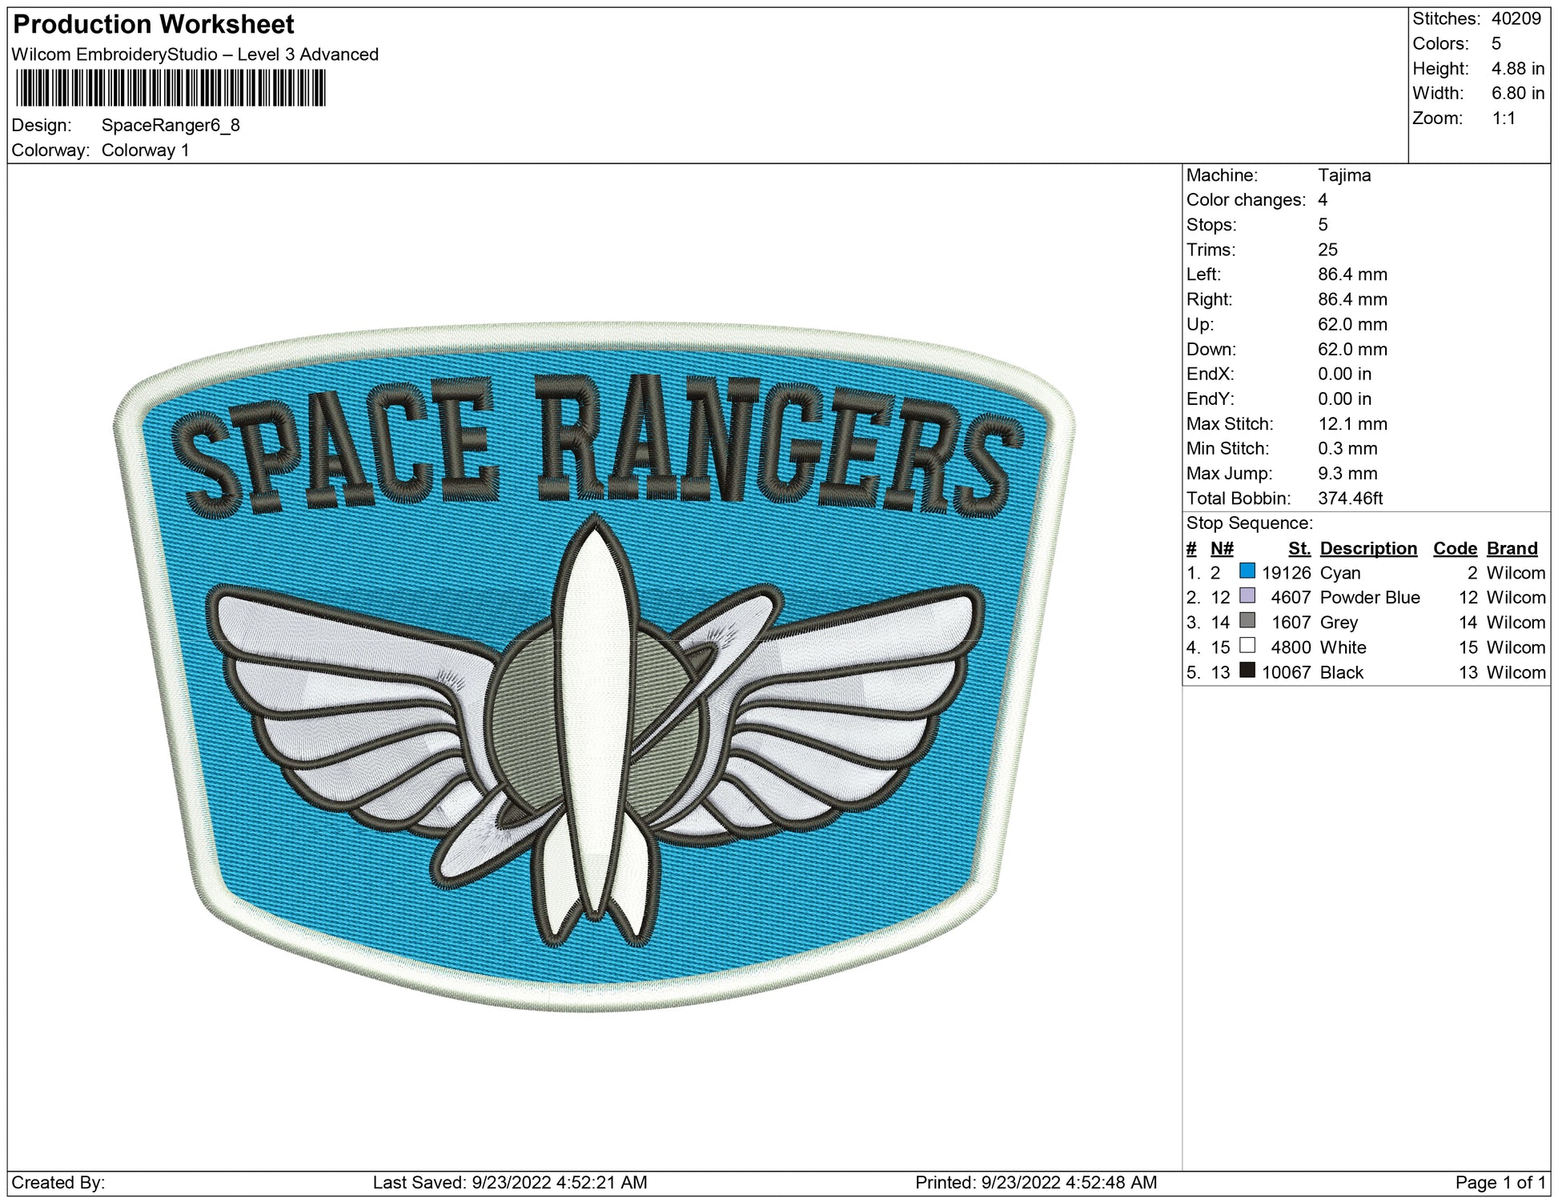This screenshot has height=1198, width=1558.
Task: Click the Powder Blue color swatch
Action: pos(1247,595)
